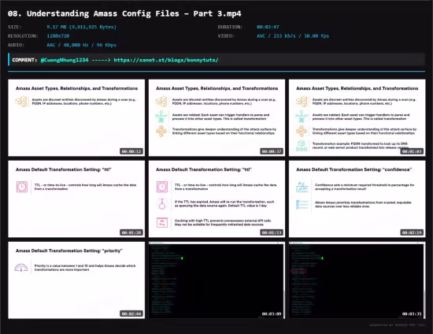Click the duration value '00:03:47'
The height and width of the screenshot is (334, 433).
pos(268,27)
